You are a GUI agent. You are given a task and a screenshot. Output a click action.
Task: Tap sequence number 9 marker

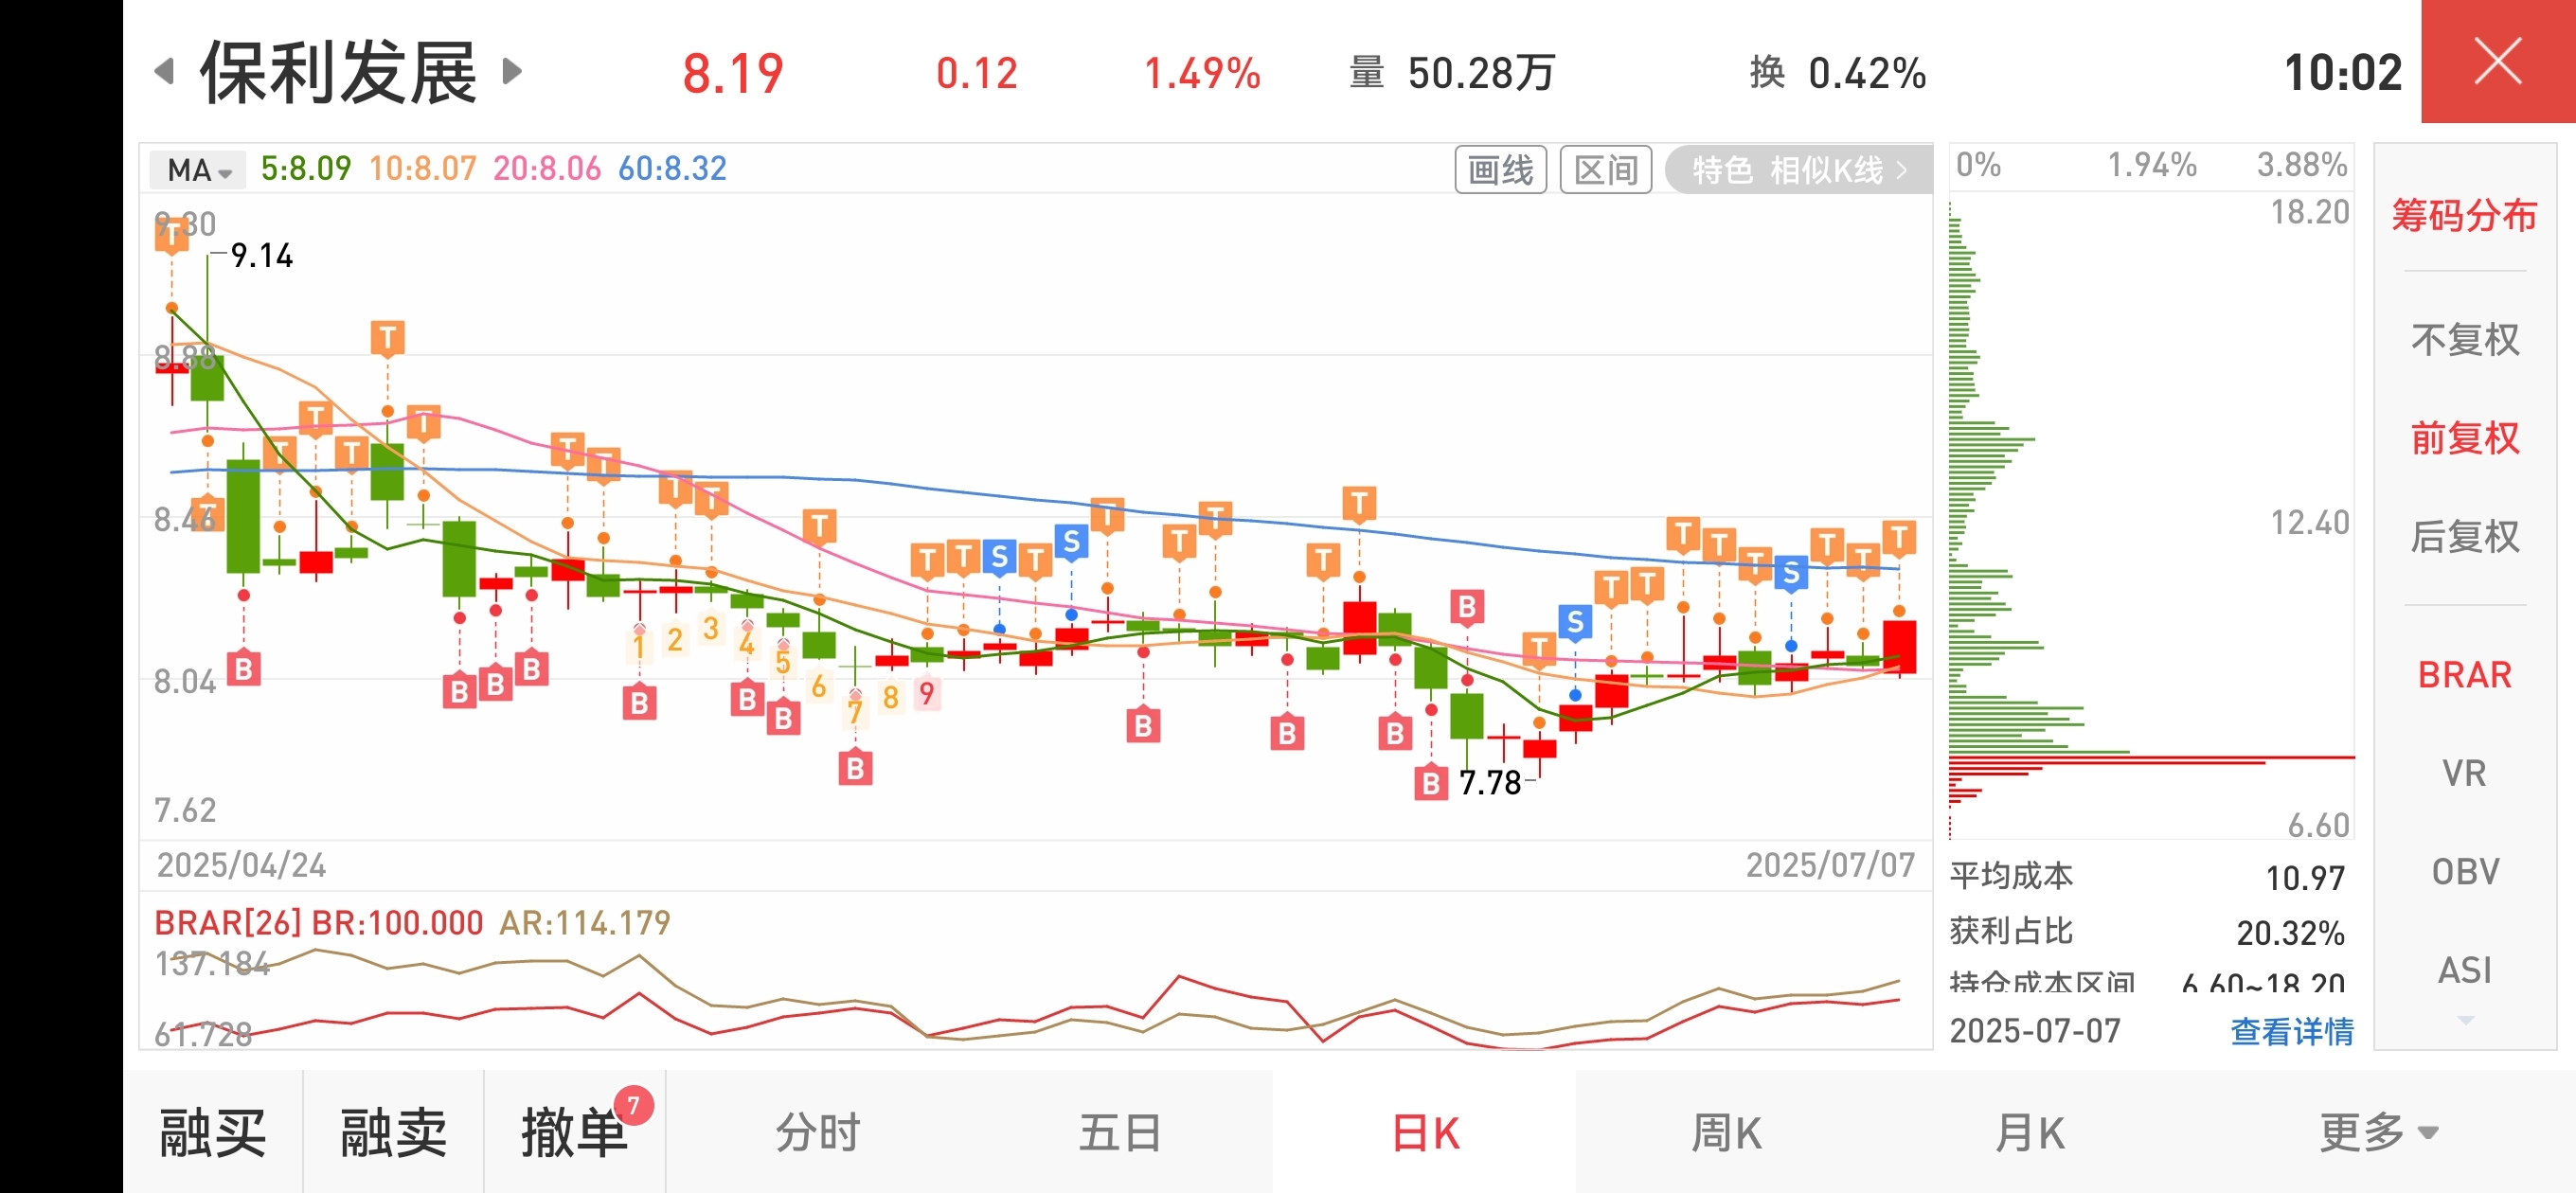[x=927, y=692]
